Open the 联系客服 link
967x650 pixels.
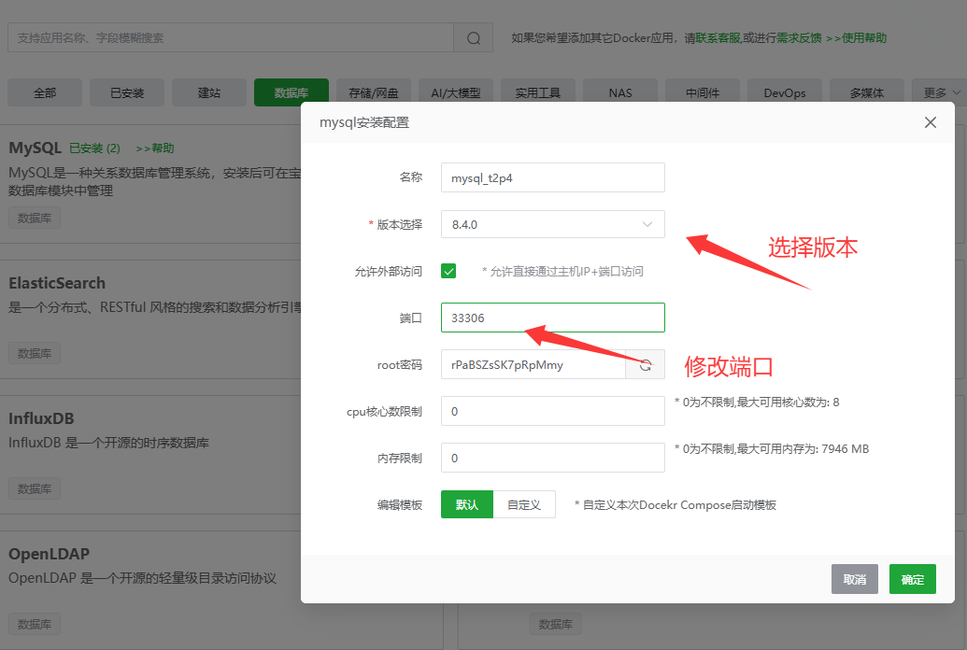click(x=718, y=38)
